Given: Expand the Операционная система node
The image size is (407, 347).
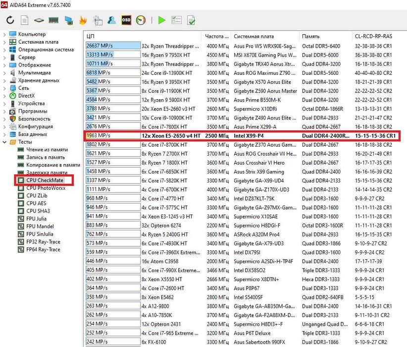Looking at the screenshot, I should [x=4, y=50].
